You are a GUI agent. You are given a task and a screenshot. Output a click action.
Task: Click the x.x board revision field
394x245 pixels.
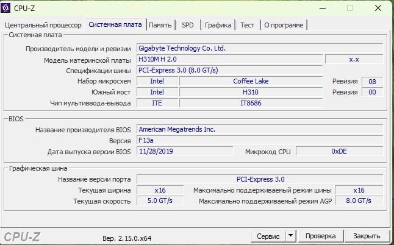tap(354, 59)
